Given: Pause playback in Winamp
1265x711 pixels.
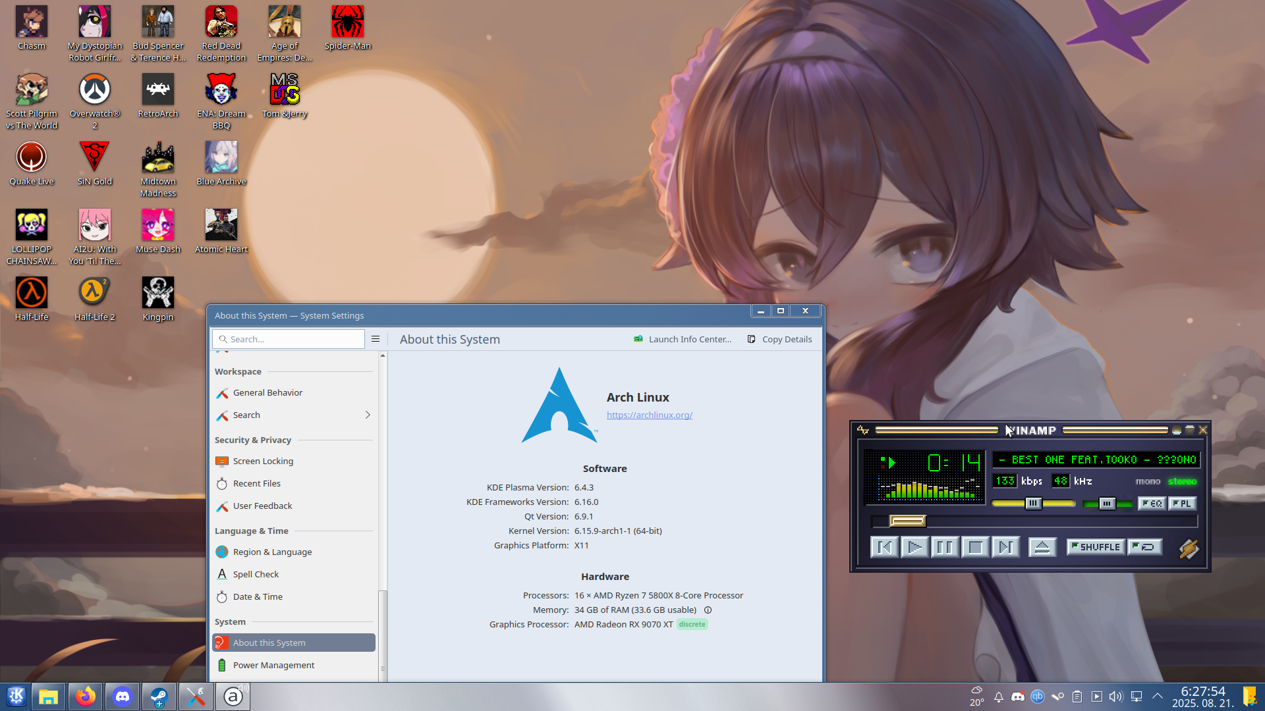Looking at the screenshot, I should 944,547.
